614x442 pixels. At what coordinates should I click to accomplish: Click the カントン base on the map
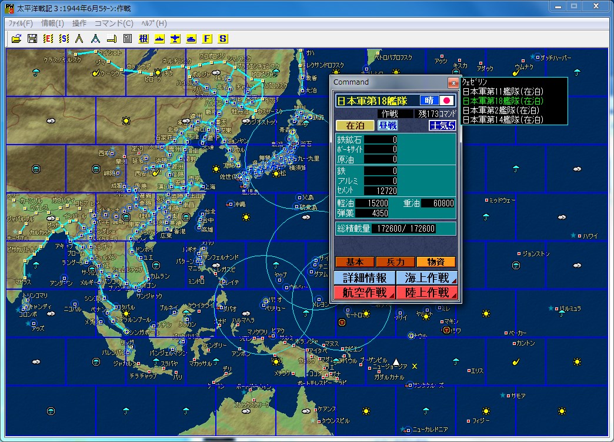[x=515, y=343]
